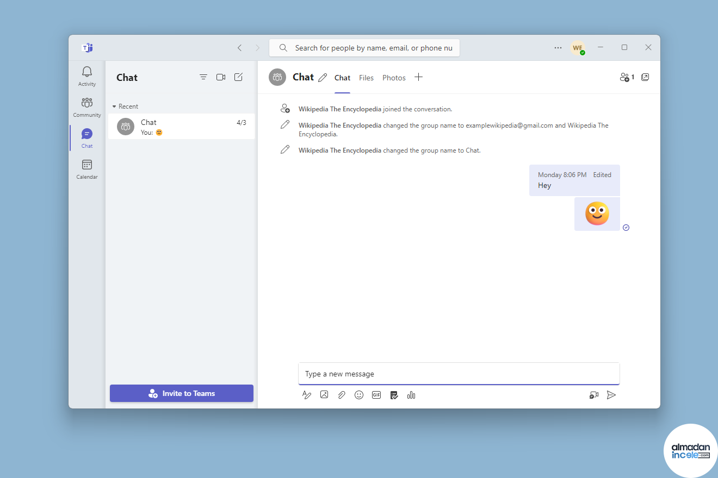718x478 pixels.
Task: Create a poll icon
Action: click(411, 395)
